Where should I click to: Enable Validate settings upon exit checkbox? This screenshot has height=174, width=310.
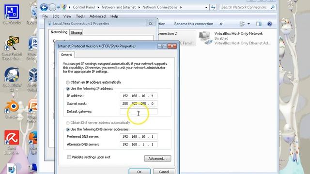69,157
